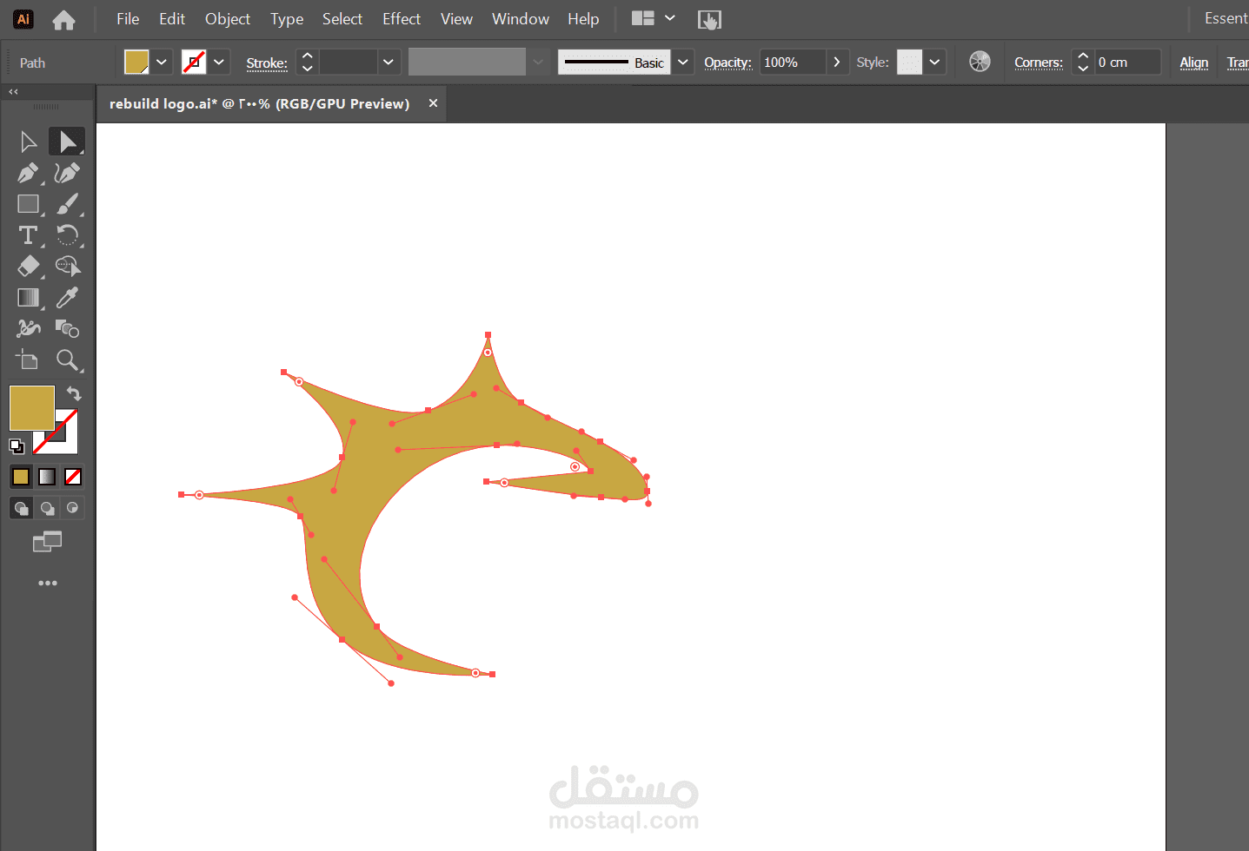Select the Selection tool arrow

tap(28, 142)
